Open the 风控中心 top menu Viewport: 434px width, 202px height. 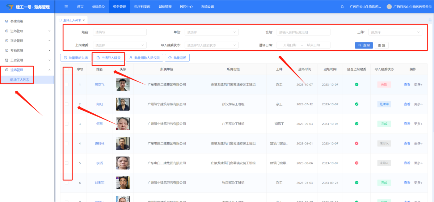pos(186,7)
